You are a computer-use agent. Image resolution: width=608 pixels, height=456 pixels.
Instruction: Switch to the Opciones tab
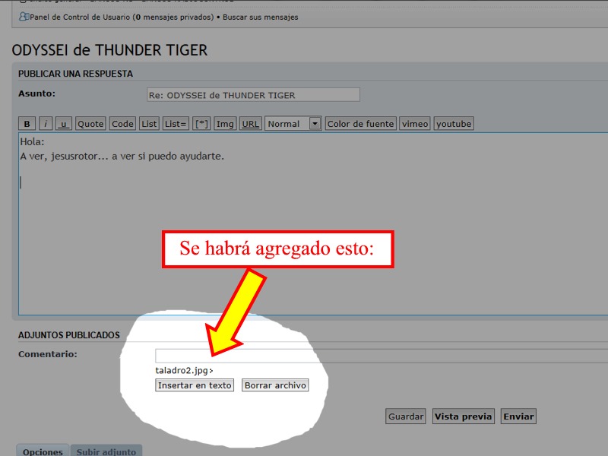point(43,451)
